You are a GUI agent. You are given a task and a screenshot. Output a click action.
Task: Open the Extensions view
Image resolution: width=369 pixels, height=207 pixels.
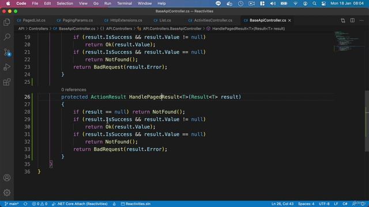pos(7,82)
